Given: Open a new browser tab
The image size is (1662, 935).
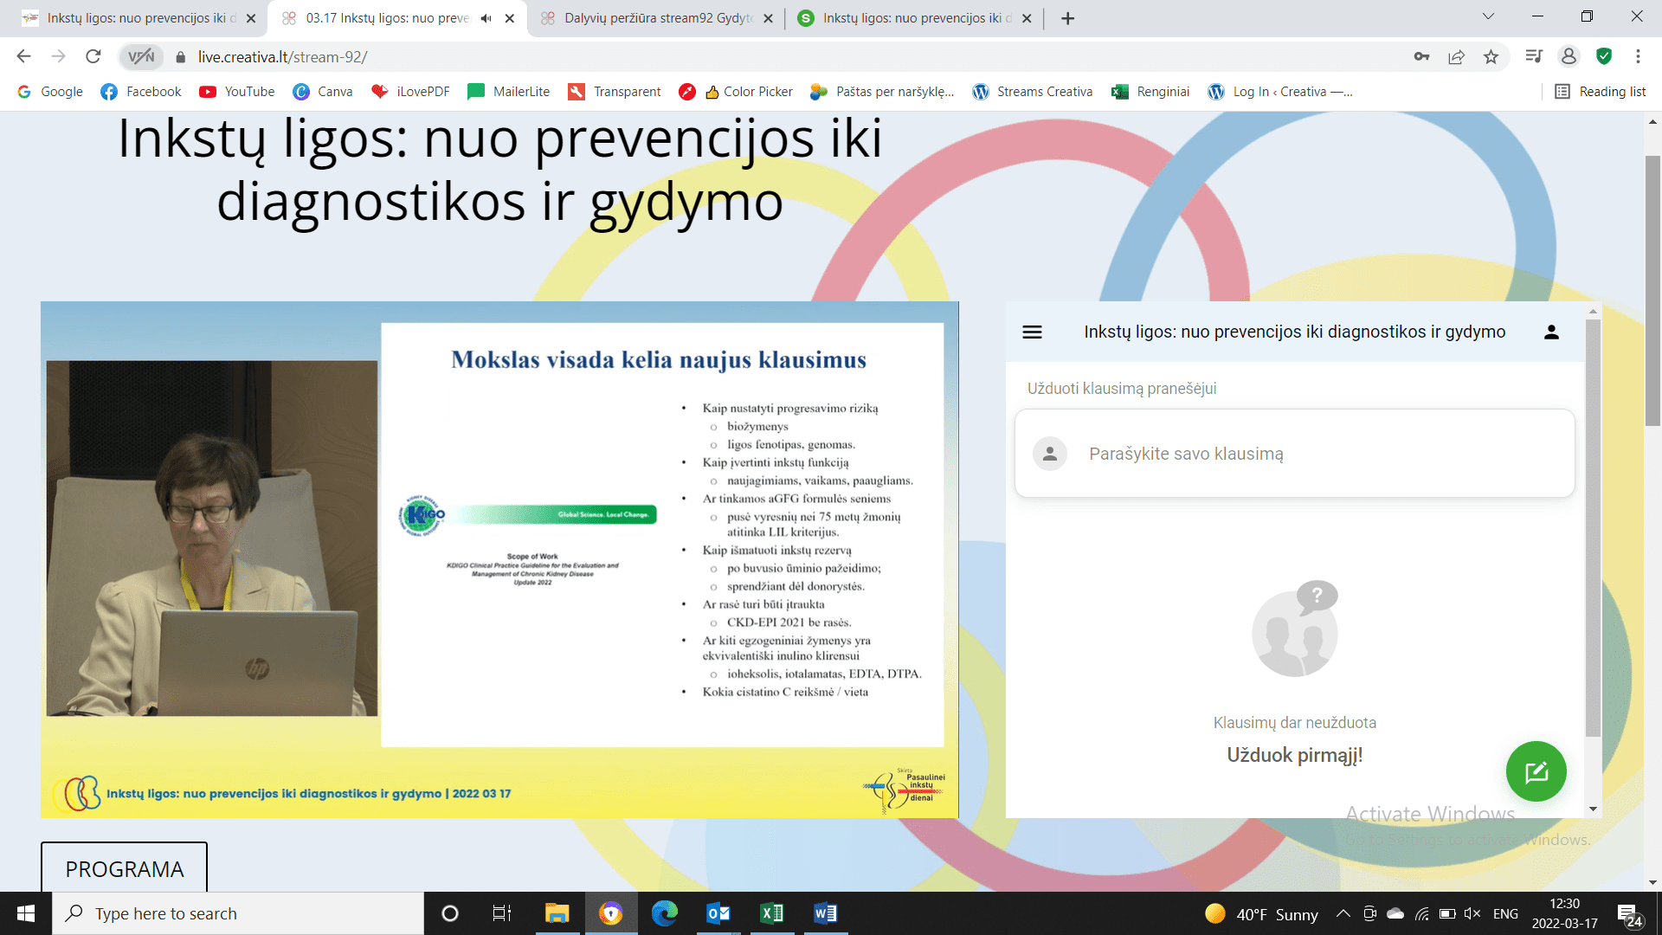Looking at the screenshot, I should (x=1068, y=18).
